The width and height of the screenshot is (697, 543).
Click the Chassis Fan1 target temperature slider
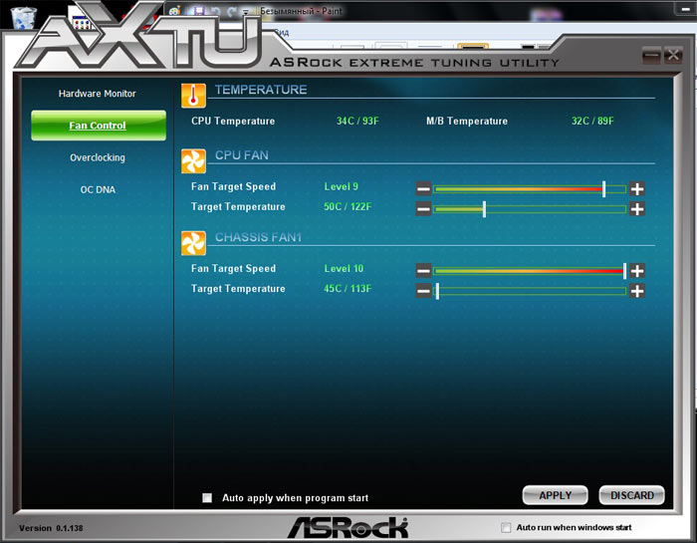coord(530,291)
